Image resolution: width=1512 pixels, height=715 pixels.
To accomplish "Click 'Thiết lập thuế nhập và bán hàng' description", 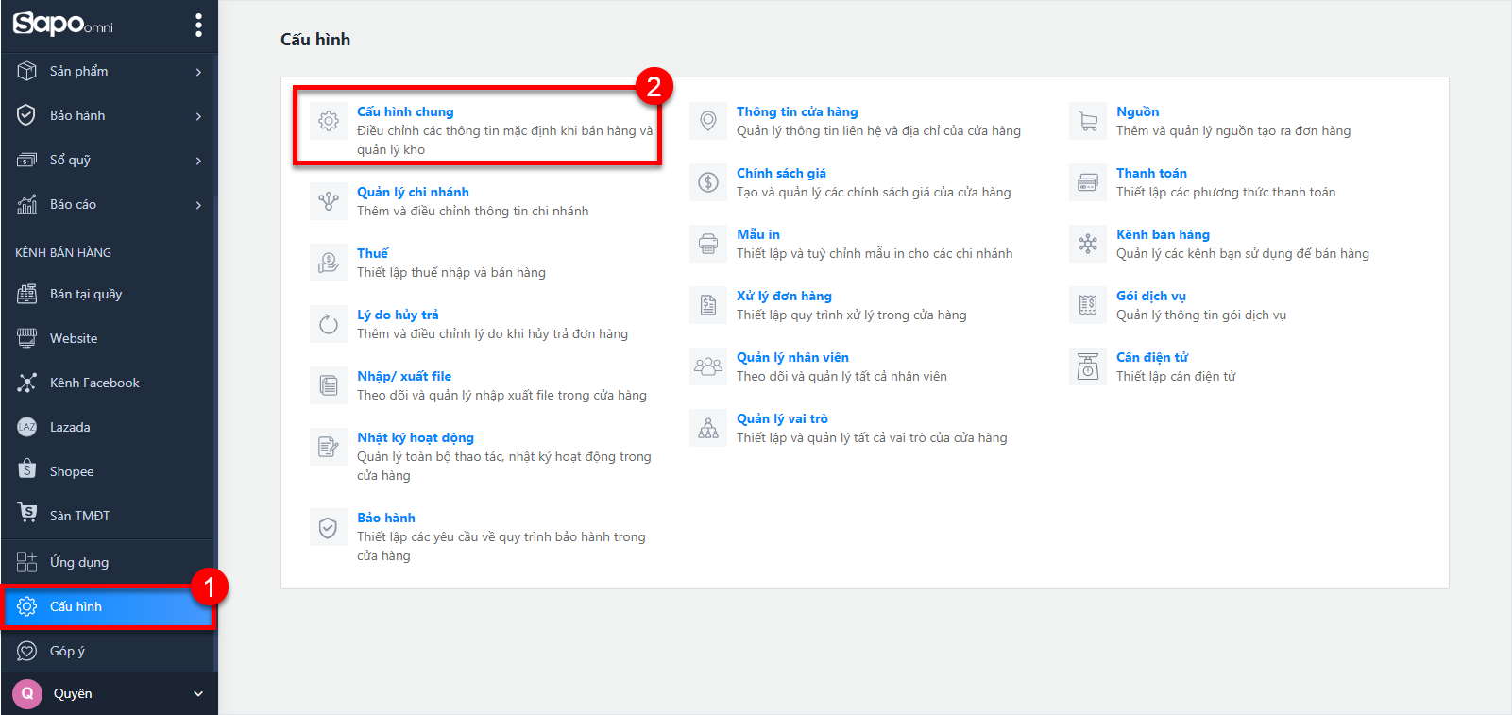I will 451,272.
